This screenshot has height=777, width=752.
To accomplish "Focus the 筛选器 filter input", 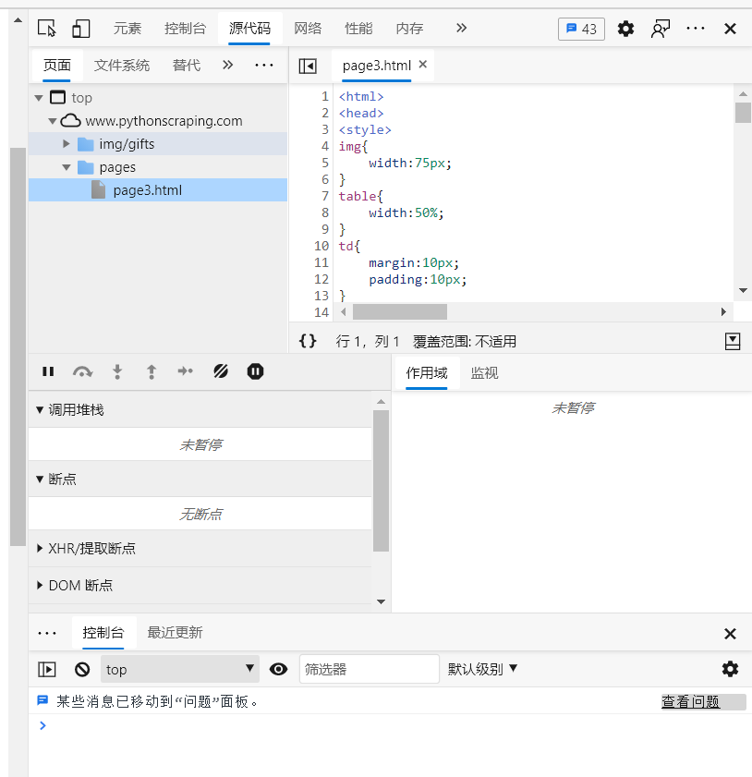I will point(369,670).
